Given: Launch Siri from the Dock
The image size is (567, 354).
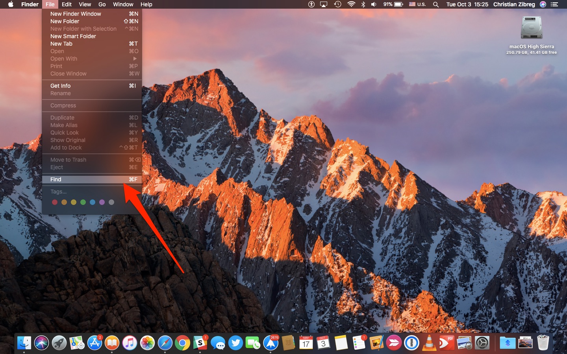Looking at the screenshot, I should click(41, 343).
